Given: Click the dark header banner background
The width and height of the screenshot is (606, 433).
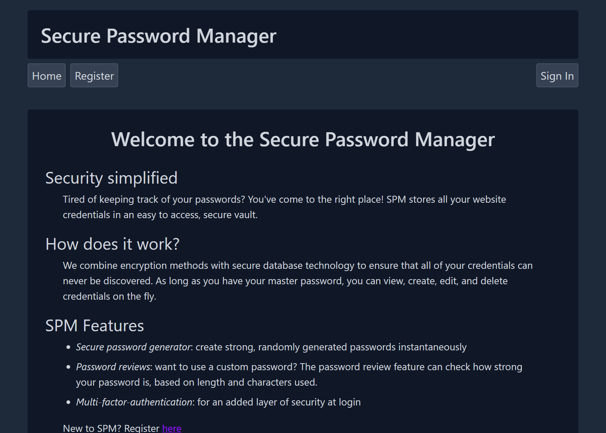Looking at the screenshot, I should 426,35.
